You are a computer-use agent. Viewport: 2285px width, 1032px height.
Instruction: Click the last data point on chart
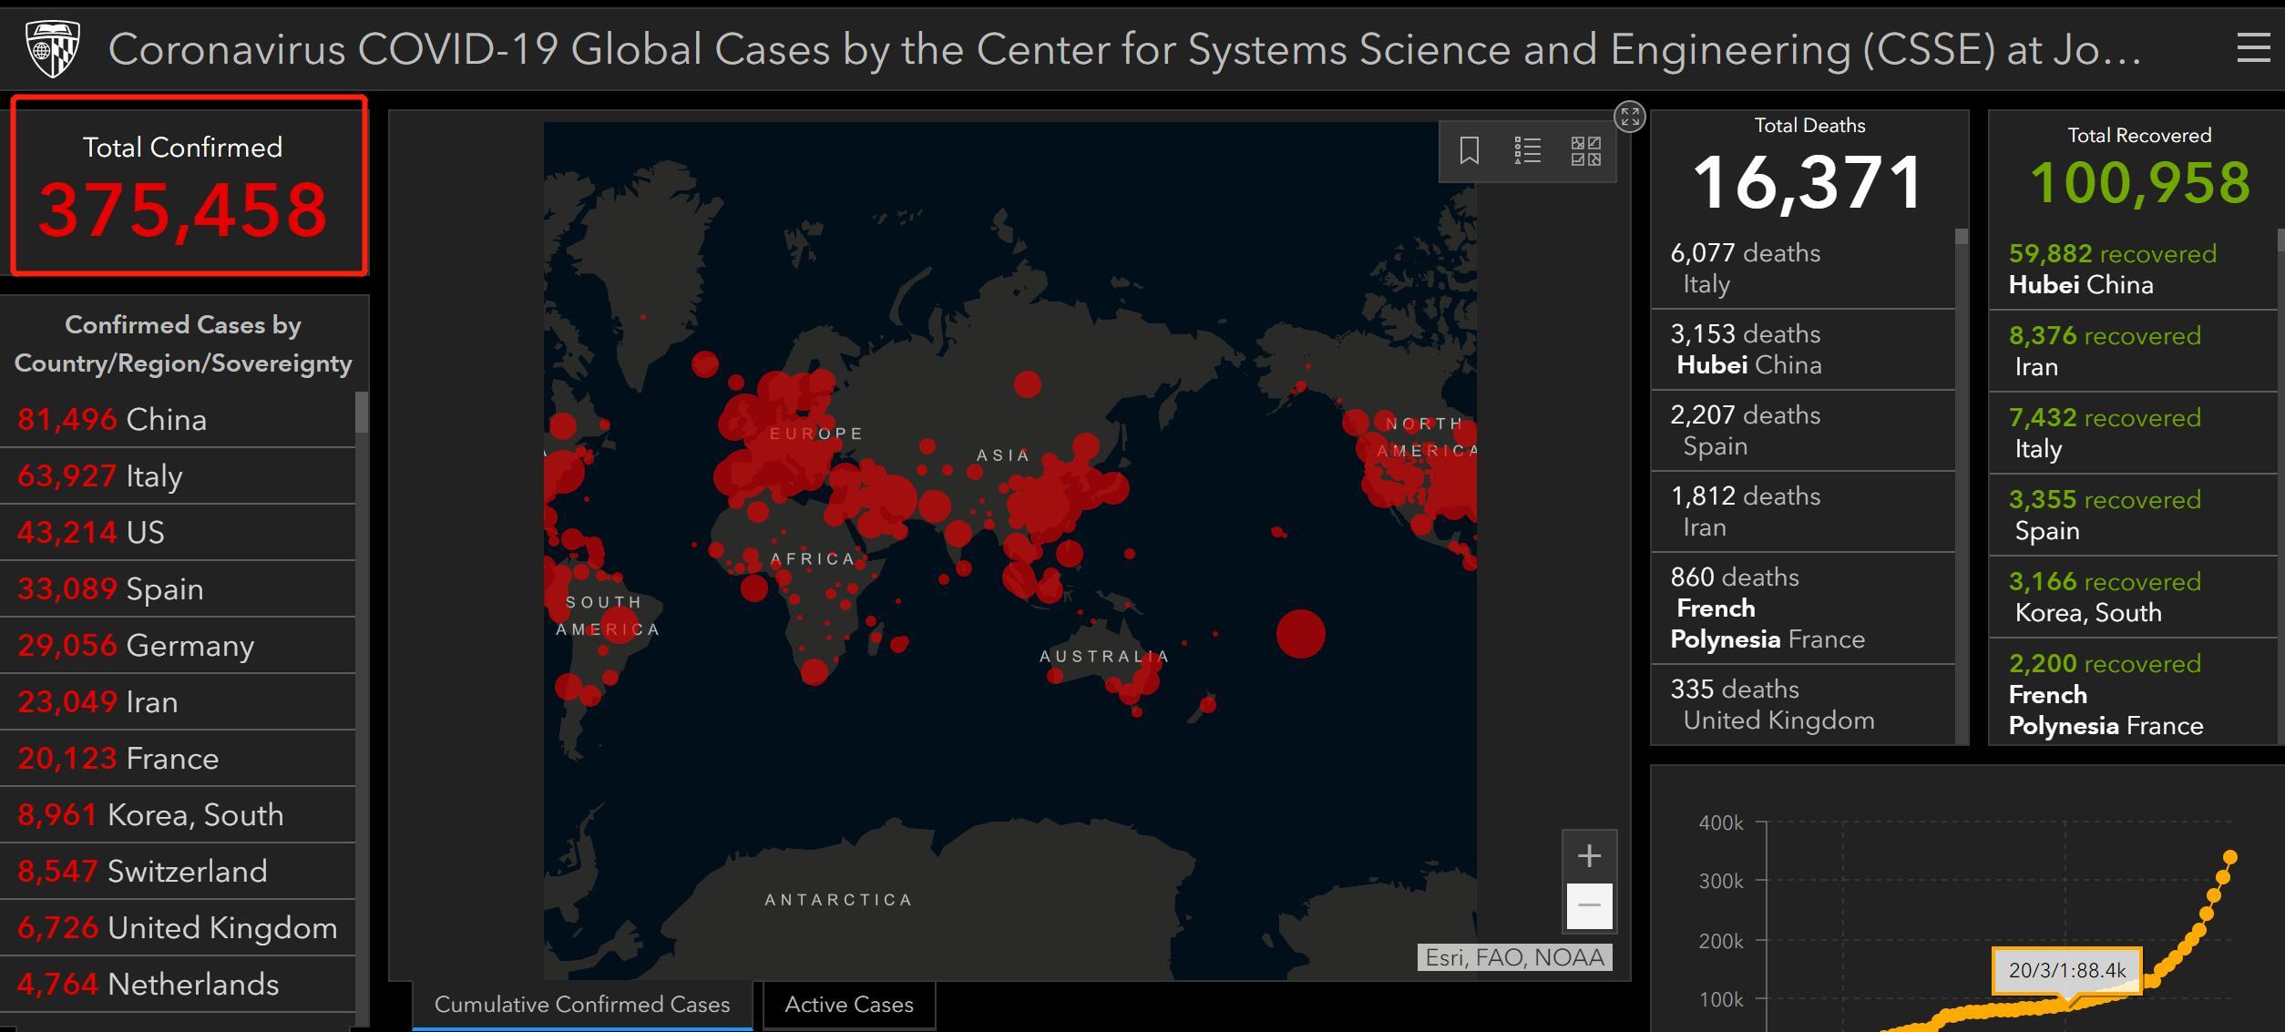2230,857
